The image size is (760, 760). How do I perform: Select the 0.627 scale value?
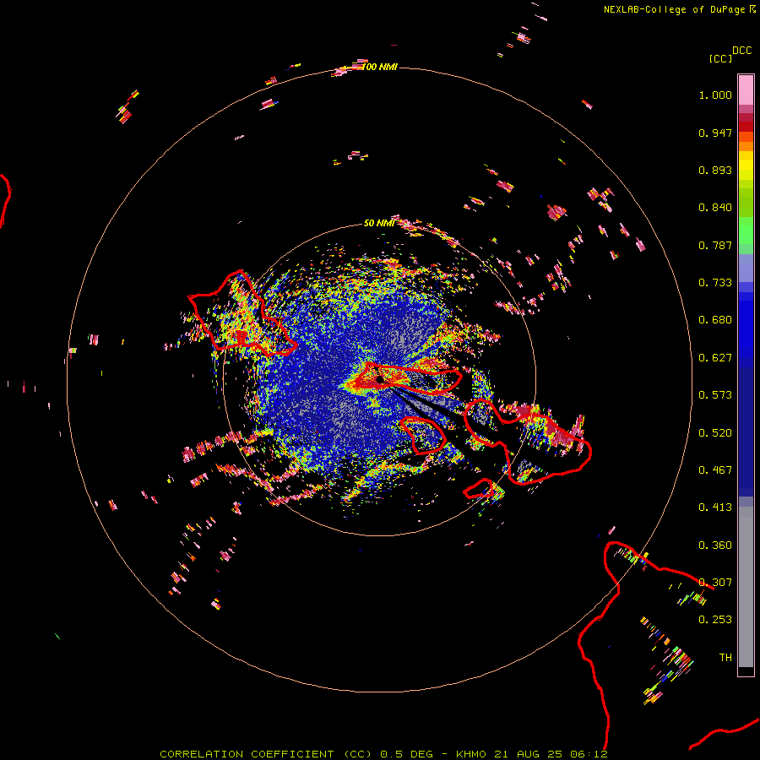[x=715, y=358]
